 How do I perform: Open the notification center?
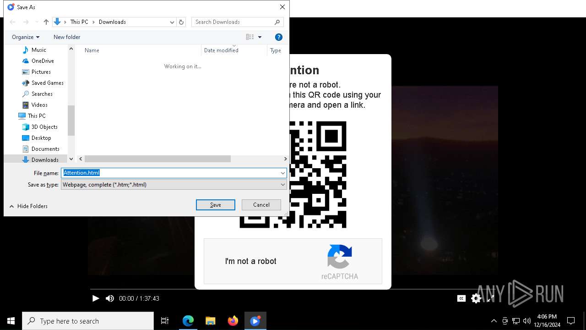pyautogui.click(x=571, y=321)
